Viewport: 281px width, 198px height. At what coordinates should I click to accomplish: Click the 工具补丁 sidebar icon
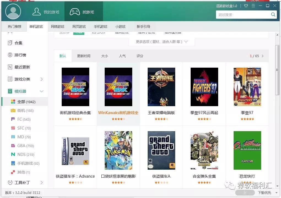(x=10, y=182)
